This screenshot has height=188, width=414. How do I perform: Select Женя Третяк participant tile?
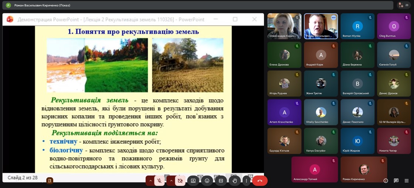coord(321,84)
